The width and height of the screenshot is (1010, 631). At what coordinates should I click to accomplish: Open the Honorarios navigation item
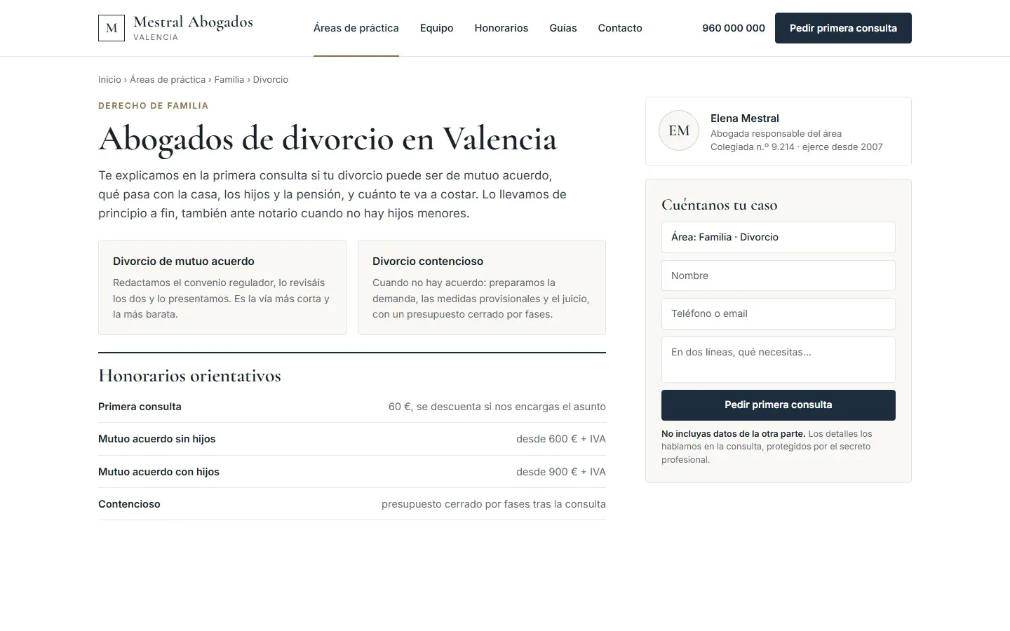coord(501,28)
